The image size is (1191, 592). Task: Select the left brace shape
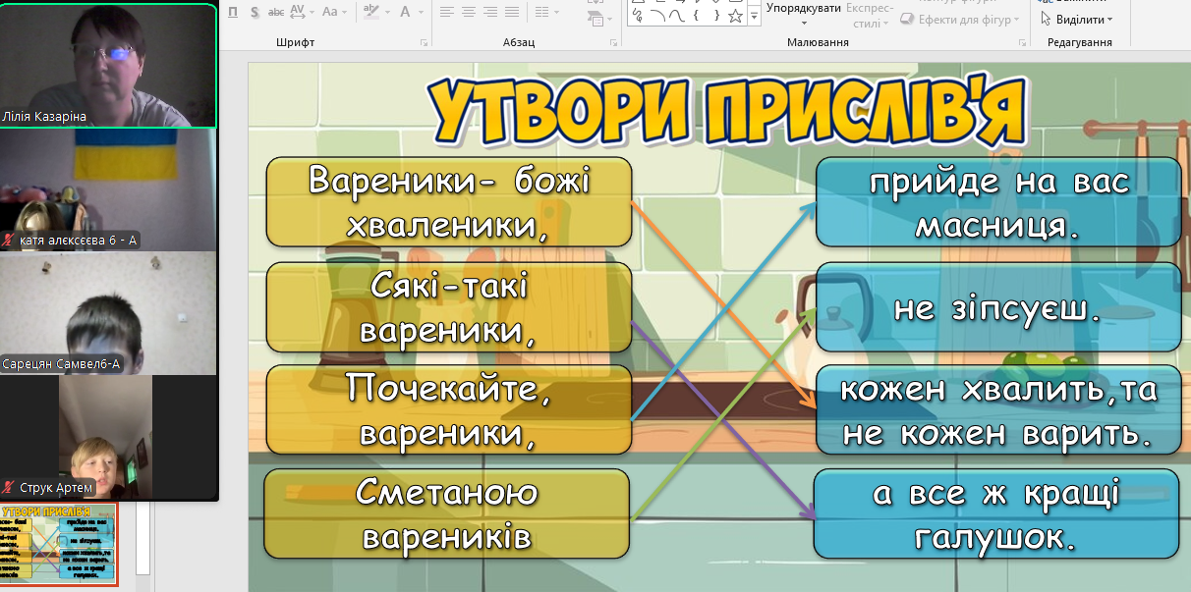click(x=697, y=15)
